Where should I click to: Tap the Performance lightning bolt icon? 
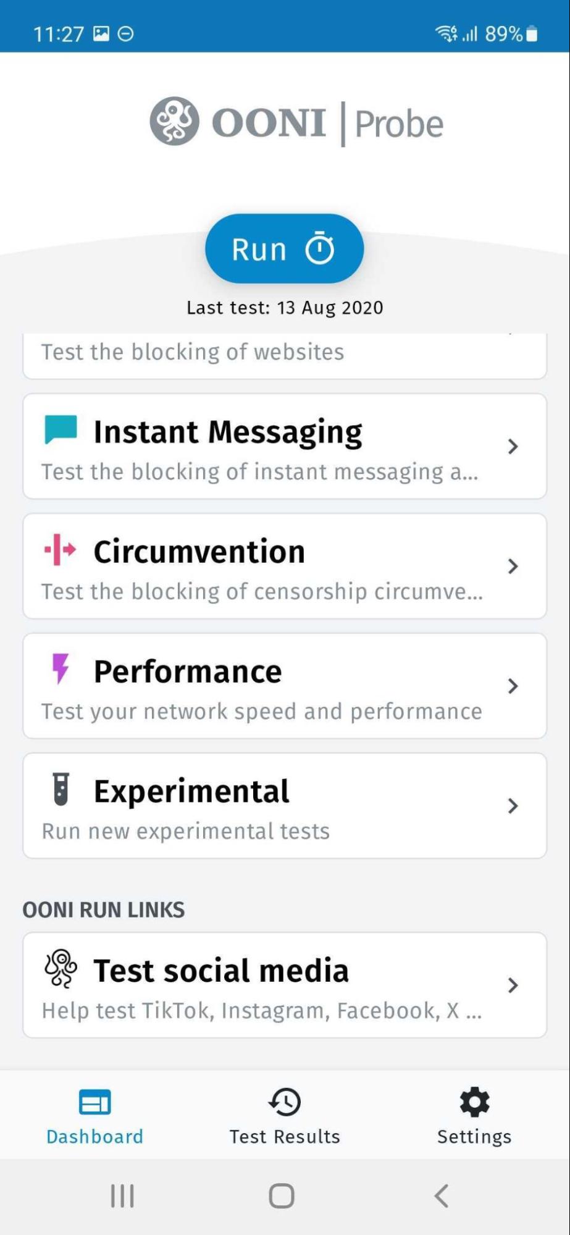[61, 668]
